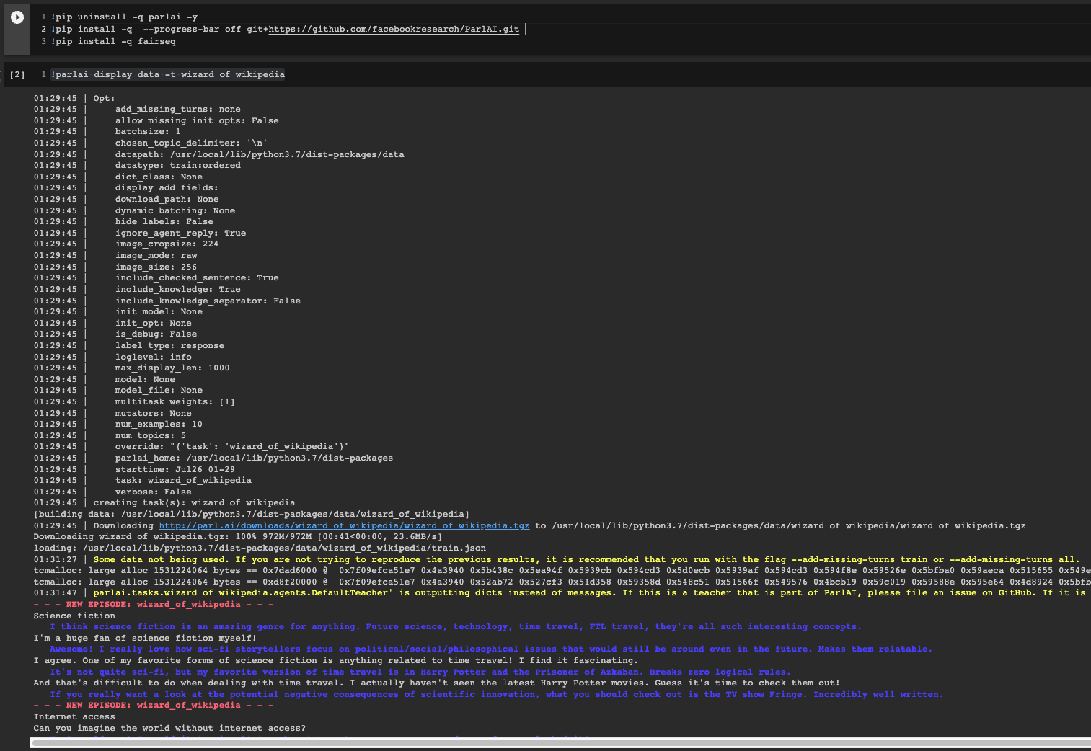Screen dimensions: 1091x751
Task: Click the 'Internet access' topic line
Action: pyautogui.click(x=74, y=716)
